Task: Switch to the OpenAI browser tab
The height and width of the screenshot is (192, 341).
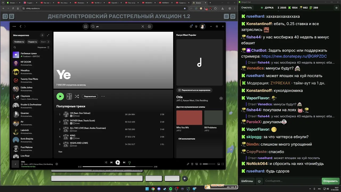Action: tap(116, 3)
